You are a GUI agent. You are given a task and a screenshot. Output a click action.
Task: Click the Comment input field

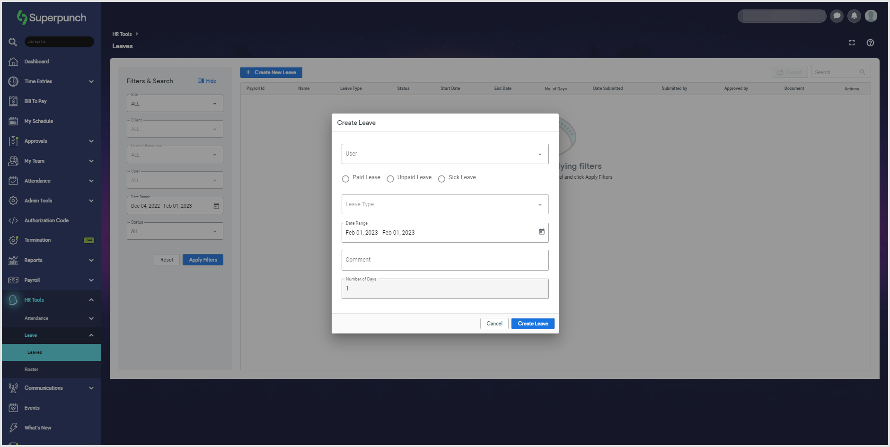click(445, 260)
